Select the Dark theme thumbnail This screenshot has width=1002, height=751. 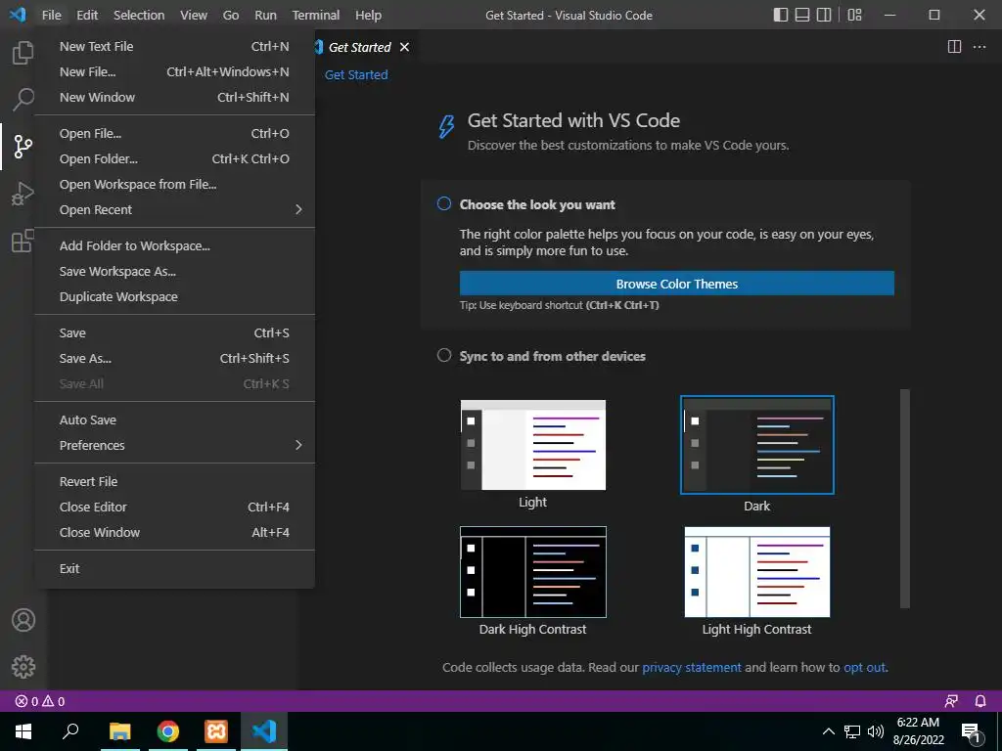click(x=757, y=445)
